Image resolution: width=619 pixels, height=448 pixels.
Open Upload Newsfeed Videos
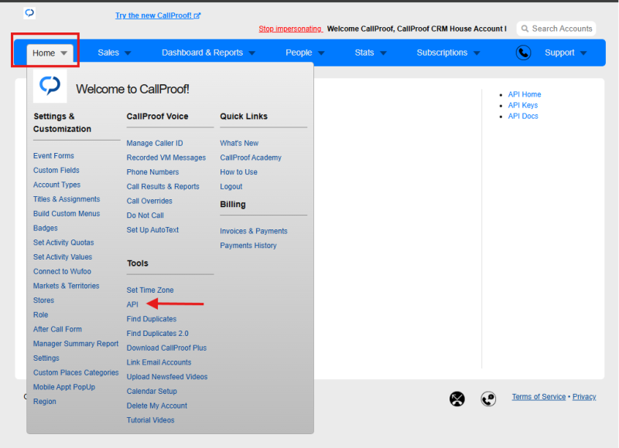[166, 377]
